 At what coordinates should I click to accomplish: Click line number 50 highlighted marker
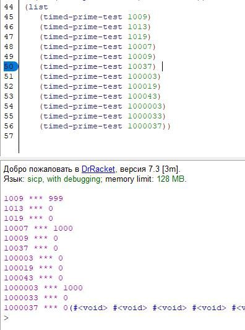(x=11, y=66)
